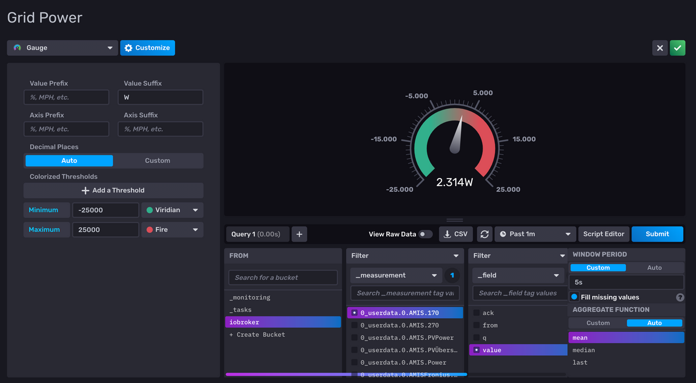The width and height of the screenshot is (696, 383).
Task: Click the Customize gear button
Action: [147, 48]
